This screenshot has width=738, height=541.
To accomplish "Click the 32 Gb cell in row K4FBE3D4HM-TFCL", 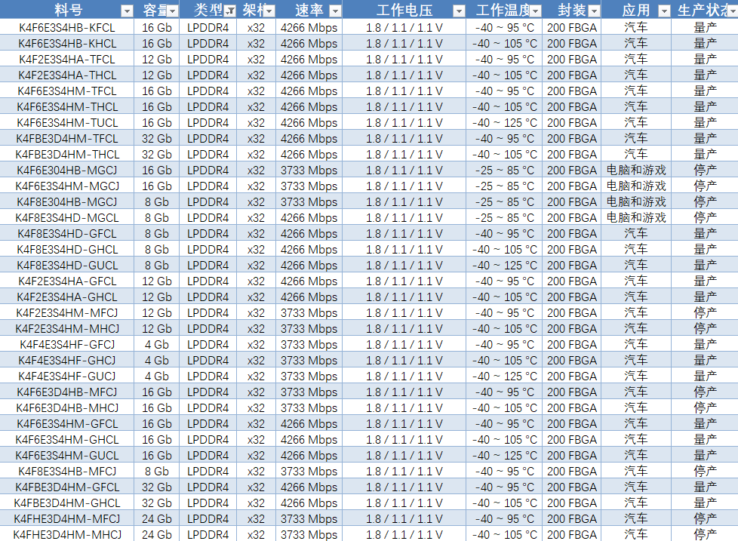I will [x=157, y=139].
